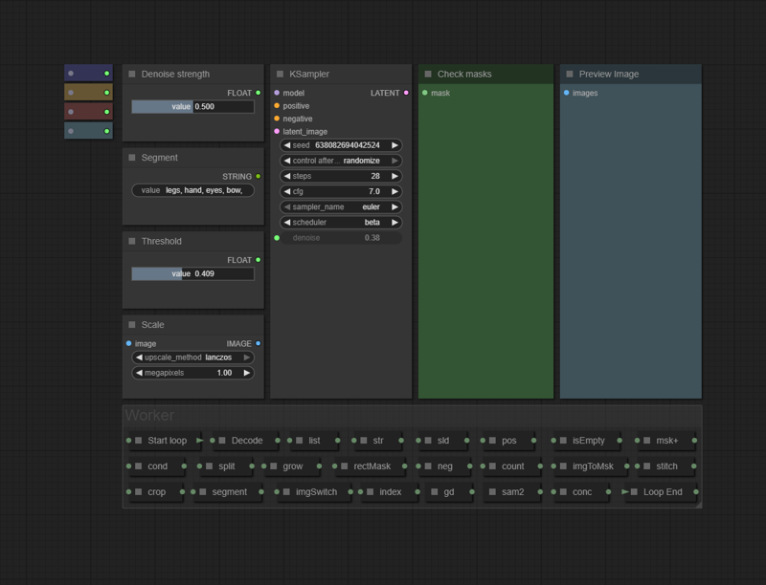Click the KSampler negative input socket
This screenshot has width=766, height=585.
(277, 119)
